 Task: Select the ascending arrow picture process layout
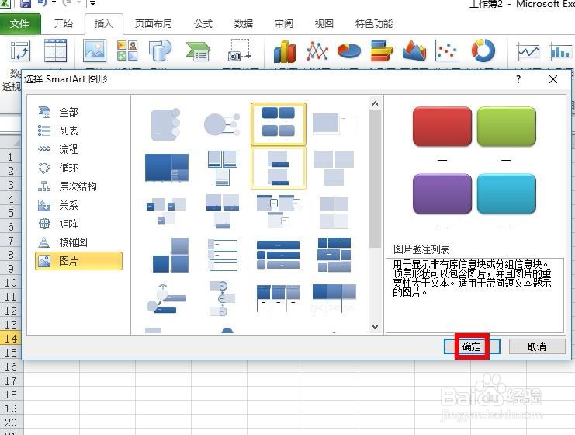166,298
